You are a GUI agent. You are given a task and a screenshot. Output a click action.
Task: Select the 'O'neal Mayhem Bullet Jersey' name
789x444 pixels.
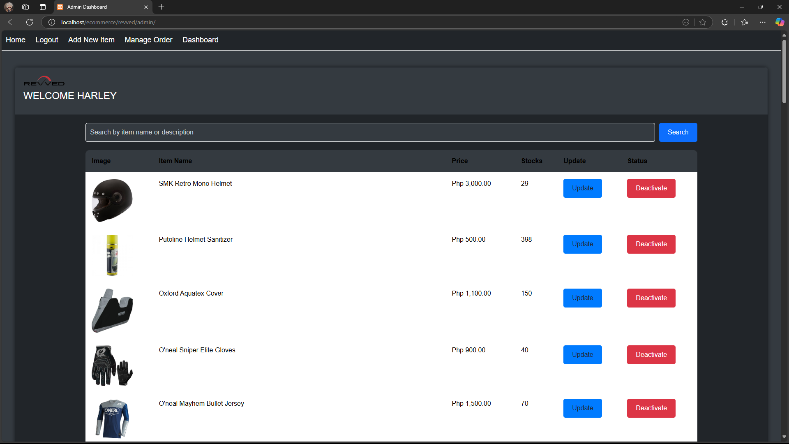[x=201, y=404]
